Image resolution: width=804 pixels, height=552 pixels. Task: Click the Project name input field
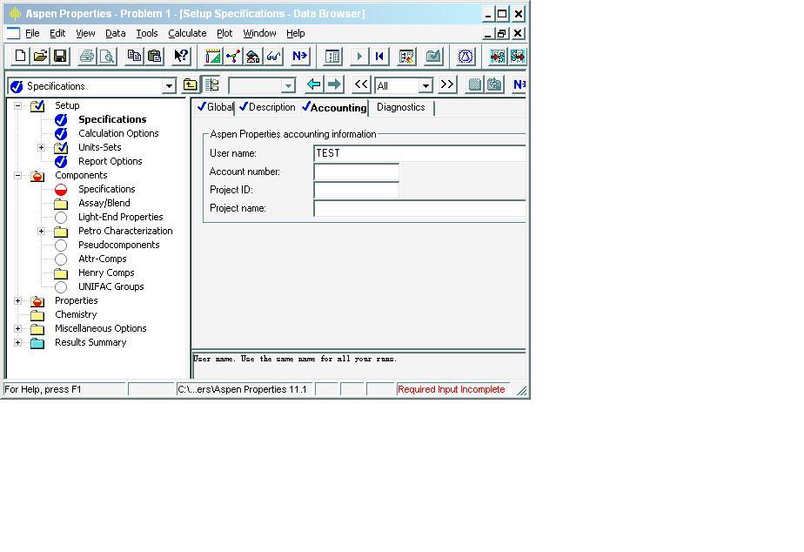[419, 208]
